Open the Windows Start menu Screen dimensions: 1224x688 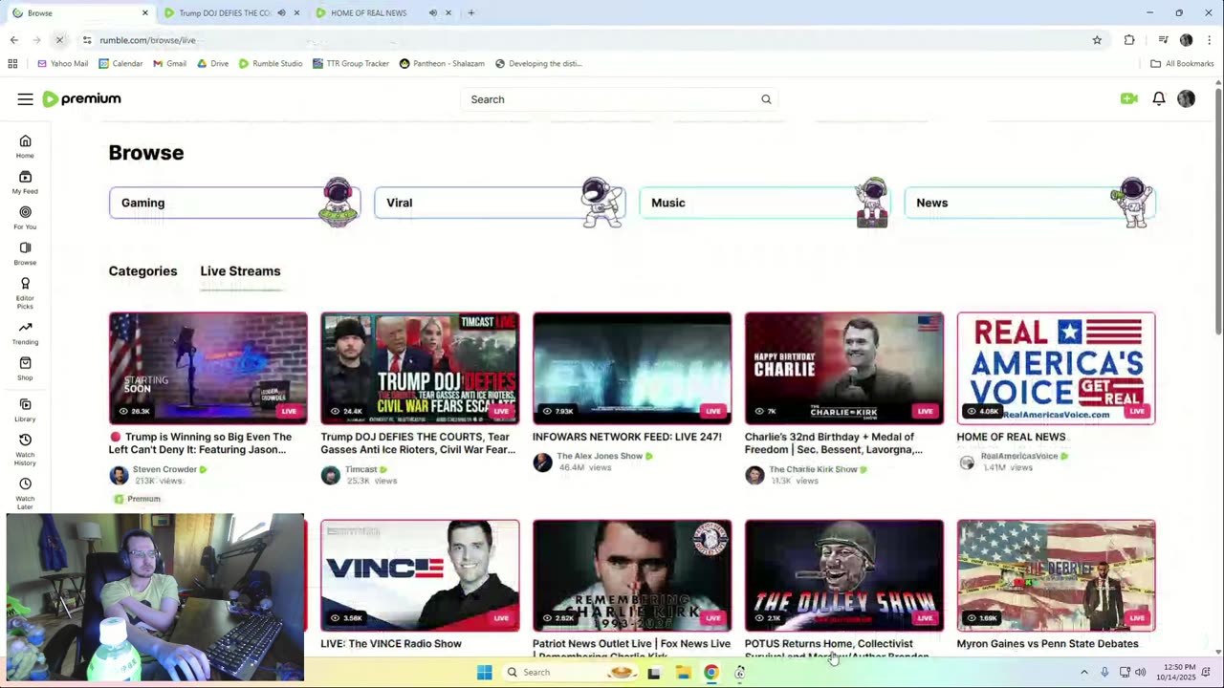click(x=485, y=673)
